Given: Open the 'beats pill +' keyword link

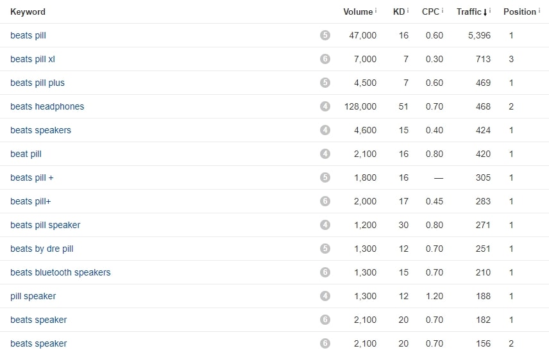Looking at the screenshot, I should 32,177.
